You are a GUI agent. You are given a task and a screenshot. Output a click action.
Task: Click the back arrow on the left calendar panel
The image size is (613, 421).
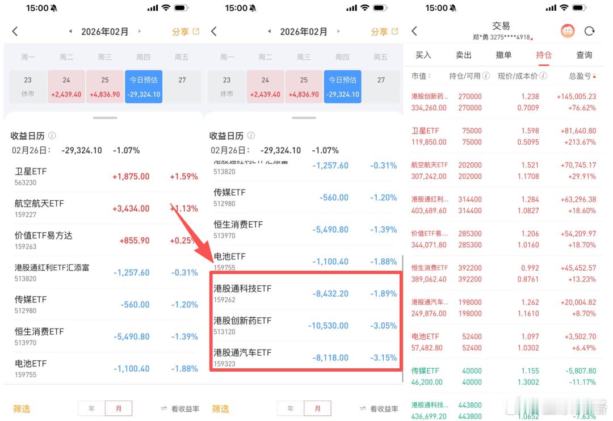pyautogui.click(x=14, y=32)
